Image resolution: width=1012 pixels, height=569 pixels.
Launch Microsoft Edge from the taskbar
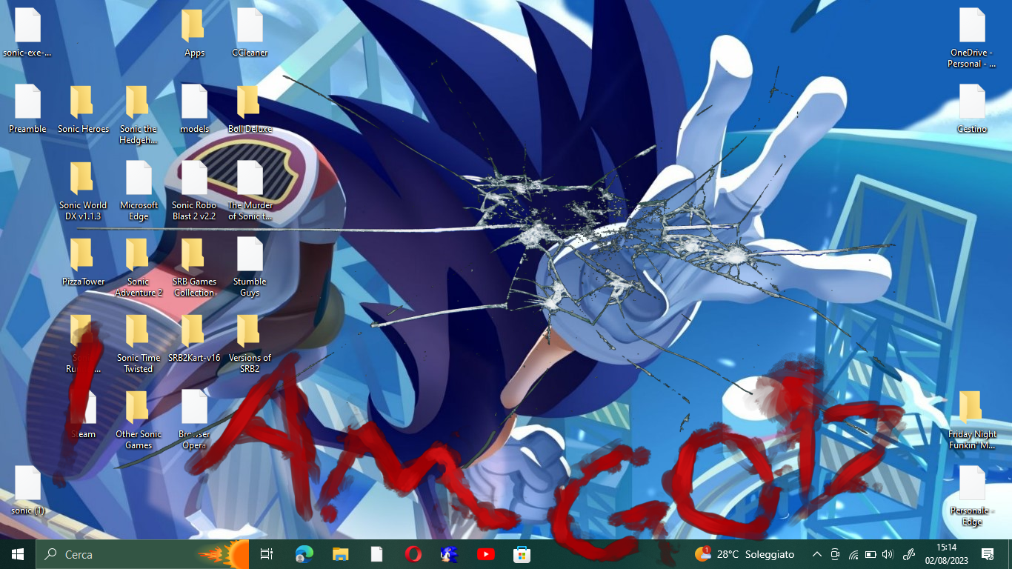304,554
